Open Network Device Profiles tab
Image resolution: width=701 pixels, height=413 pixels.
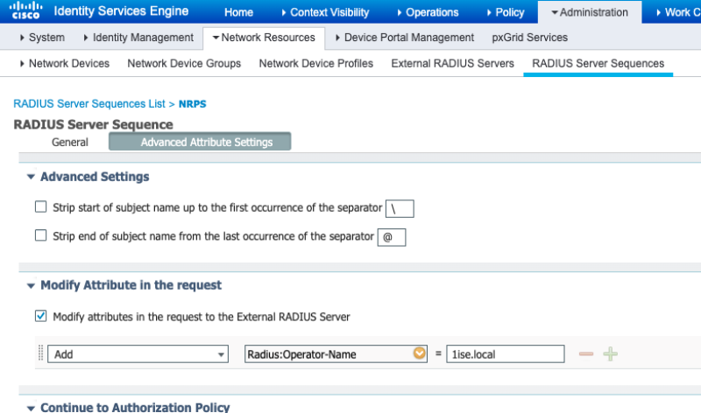tap(316, 63)
